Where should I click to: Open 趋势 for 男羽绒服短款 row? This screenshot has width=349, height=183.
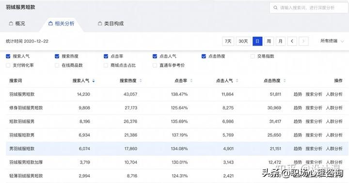[x=298, y=149]
